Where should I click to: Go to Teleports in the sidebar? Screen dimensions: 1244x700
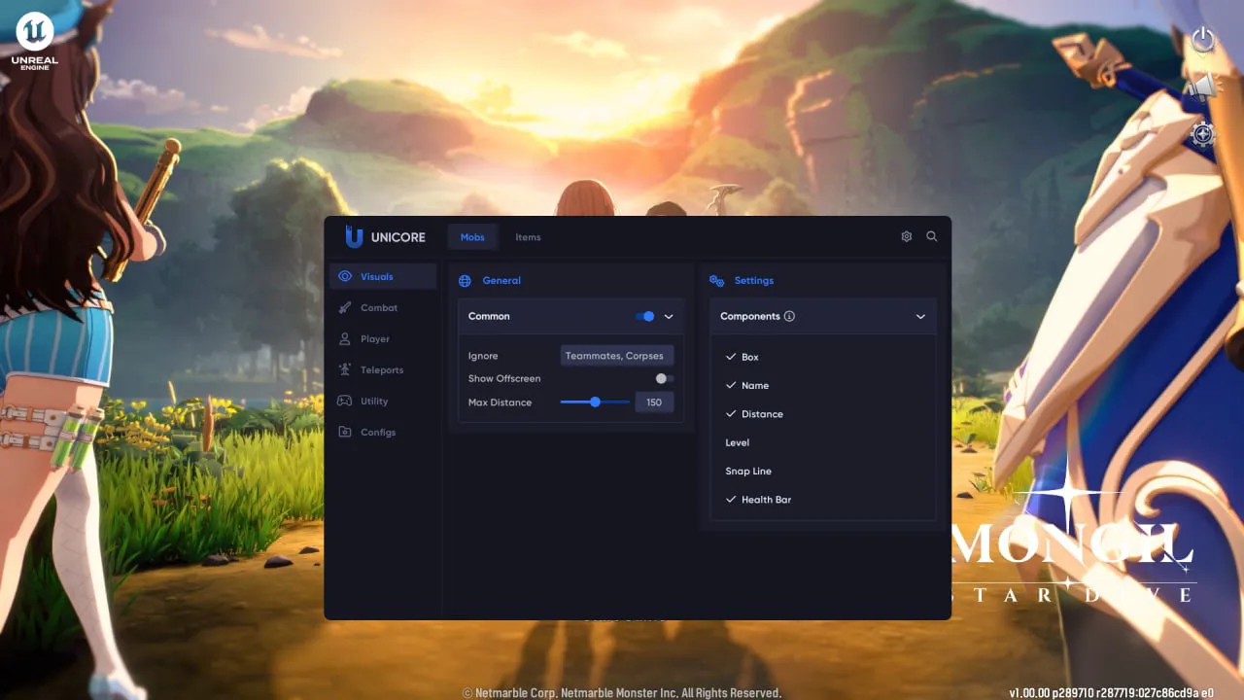pyautogui.click(x=381, y=370)
